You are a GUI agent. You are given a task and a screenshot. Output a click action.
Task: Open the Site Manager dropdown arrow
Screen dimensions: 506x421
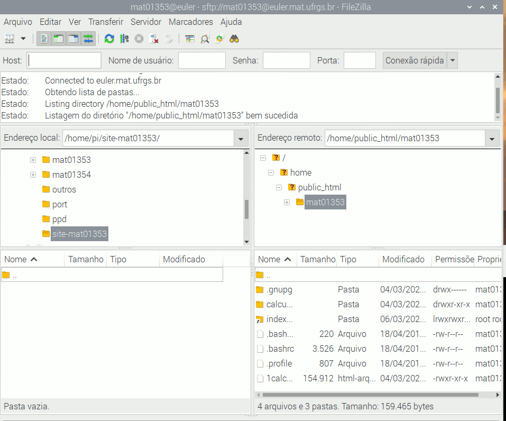(x=23, y=39)
